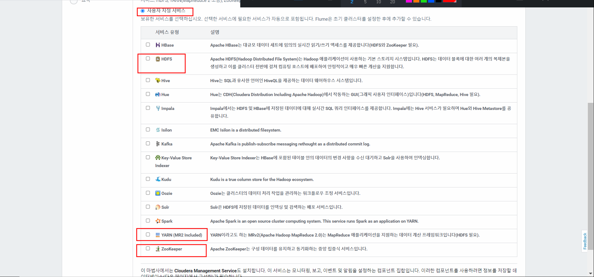Screen dimensions: 594x277
Task: Click the scrollbar down arrow
Action: (x=591, y=274)
